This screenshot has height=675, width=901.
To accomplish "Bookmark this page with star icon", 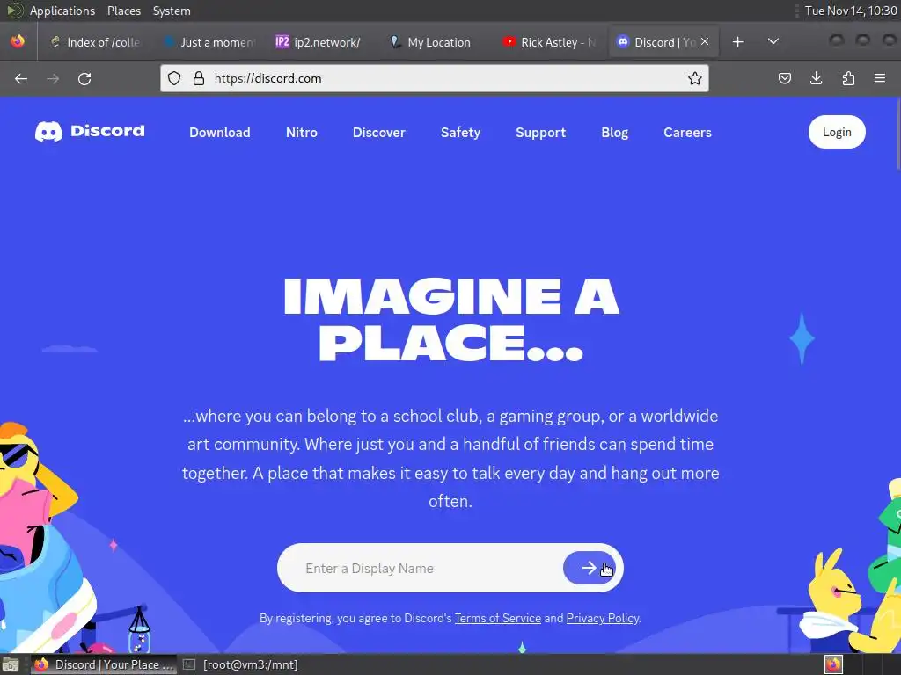I will 695,78.
